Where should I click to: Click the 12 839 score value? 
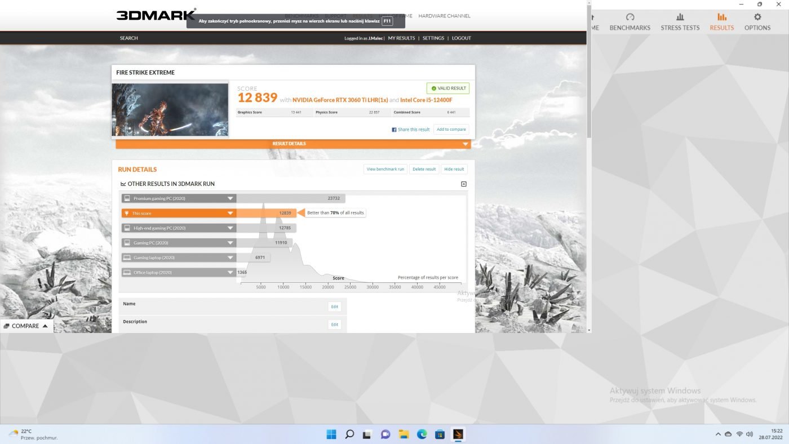click(258, 98)
